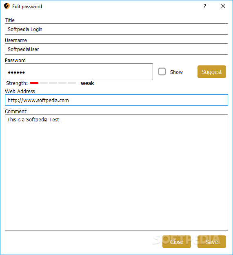This screenshot has height=255, width=233.
Task: Click into the masked Password field
Action: [79, 72]
